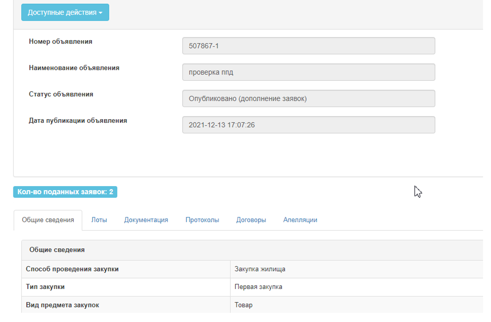Select the Наименование объявления field 'проверка ппд'
The height and width of the screenshot is (322, 491).
[x=308, y=72]
